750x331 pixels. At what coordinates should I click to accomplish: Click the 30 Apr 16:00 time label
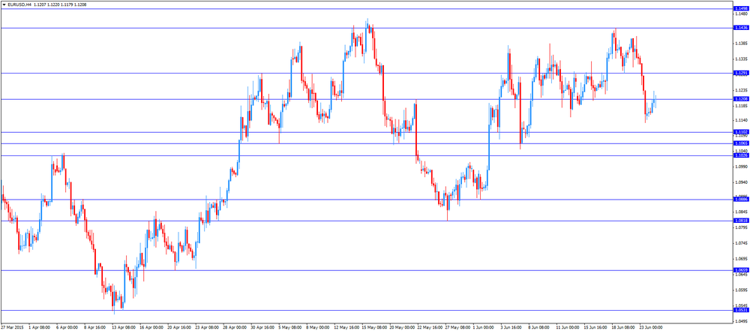[x=262, y=328]
